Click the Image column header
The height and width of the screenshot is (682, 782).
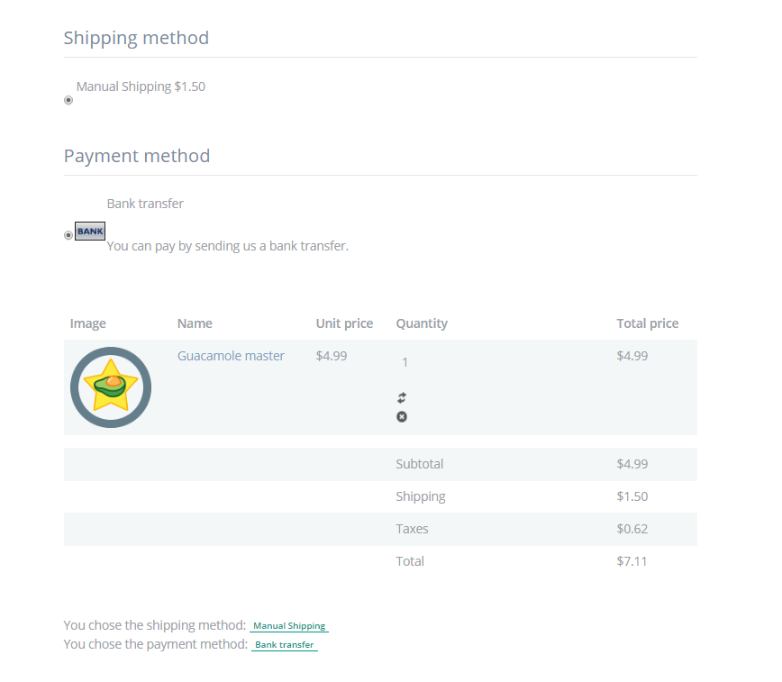[88, 323]
